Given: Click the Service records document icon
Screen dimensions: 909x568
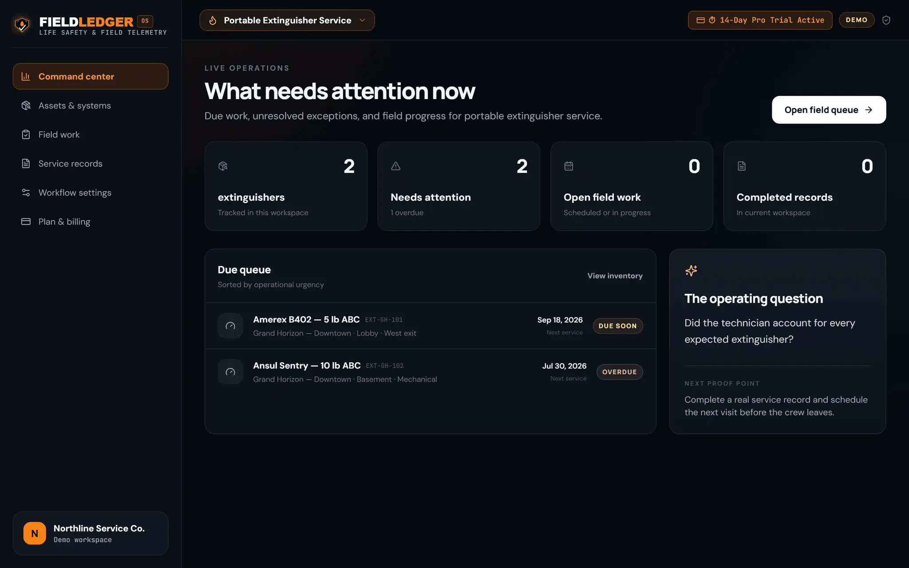Looking at the screenshot, I should tap(26, 163).
